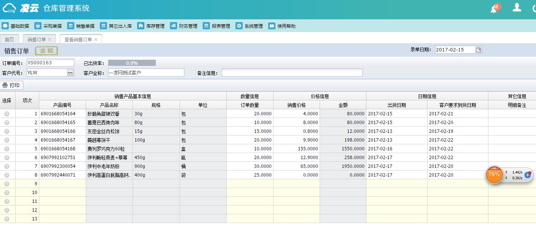Open customer lookup next to YLW
This screenshot has height=236, width=536.
tap(70, 73)
